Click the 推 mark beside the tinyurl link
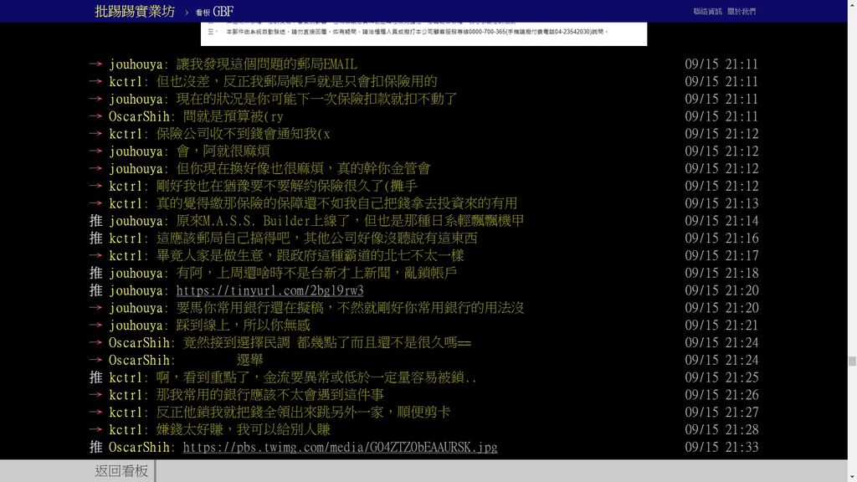Image resolution: width=857 pixels, height=482 pixels. pyautogui.click(x=95, y=290)
